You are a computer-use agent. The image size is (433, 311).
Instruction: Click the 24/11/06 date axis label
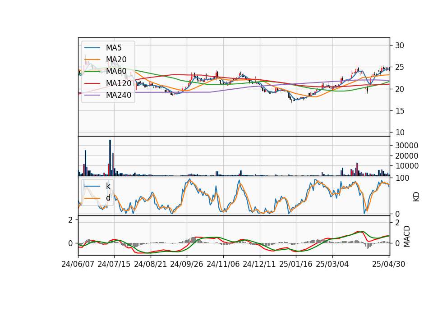pos(223,264)
